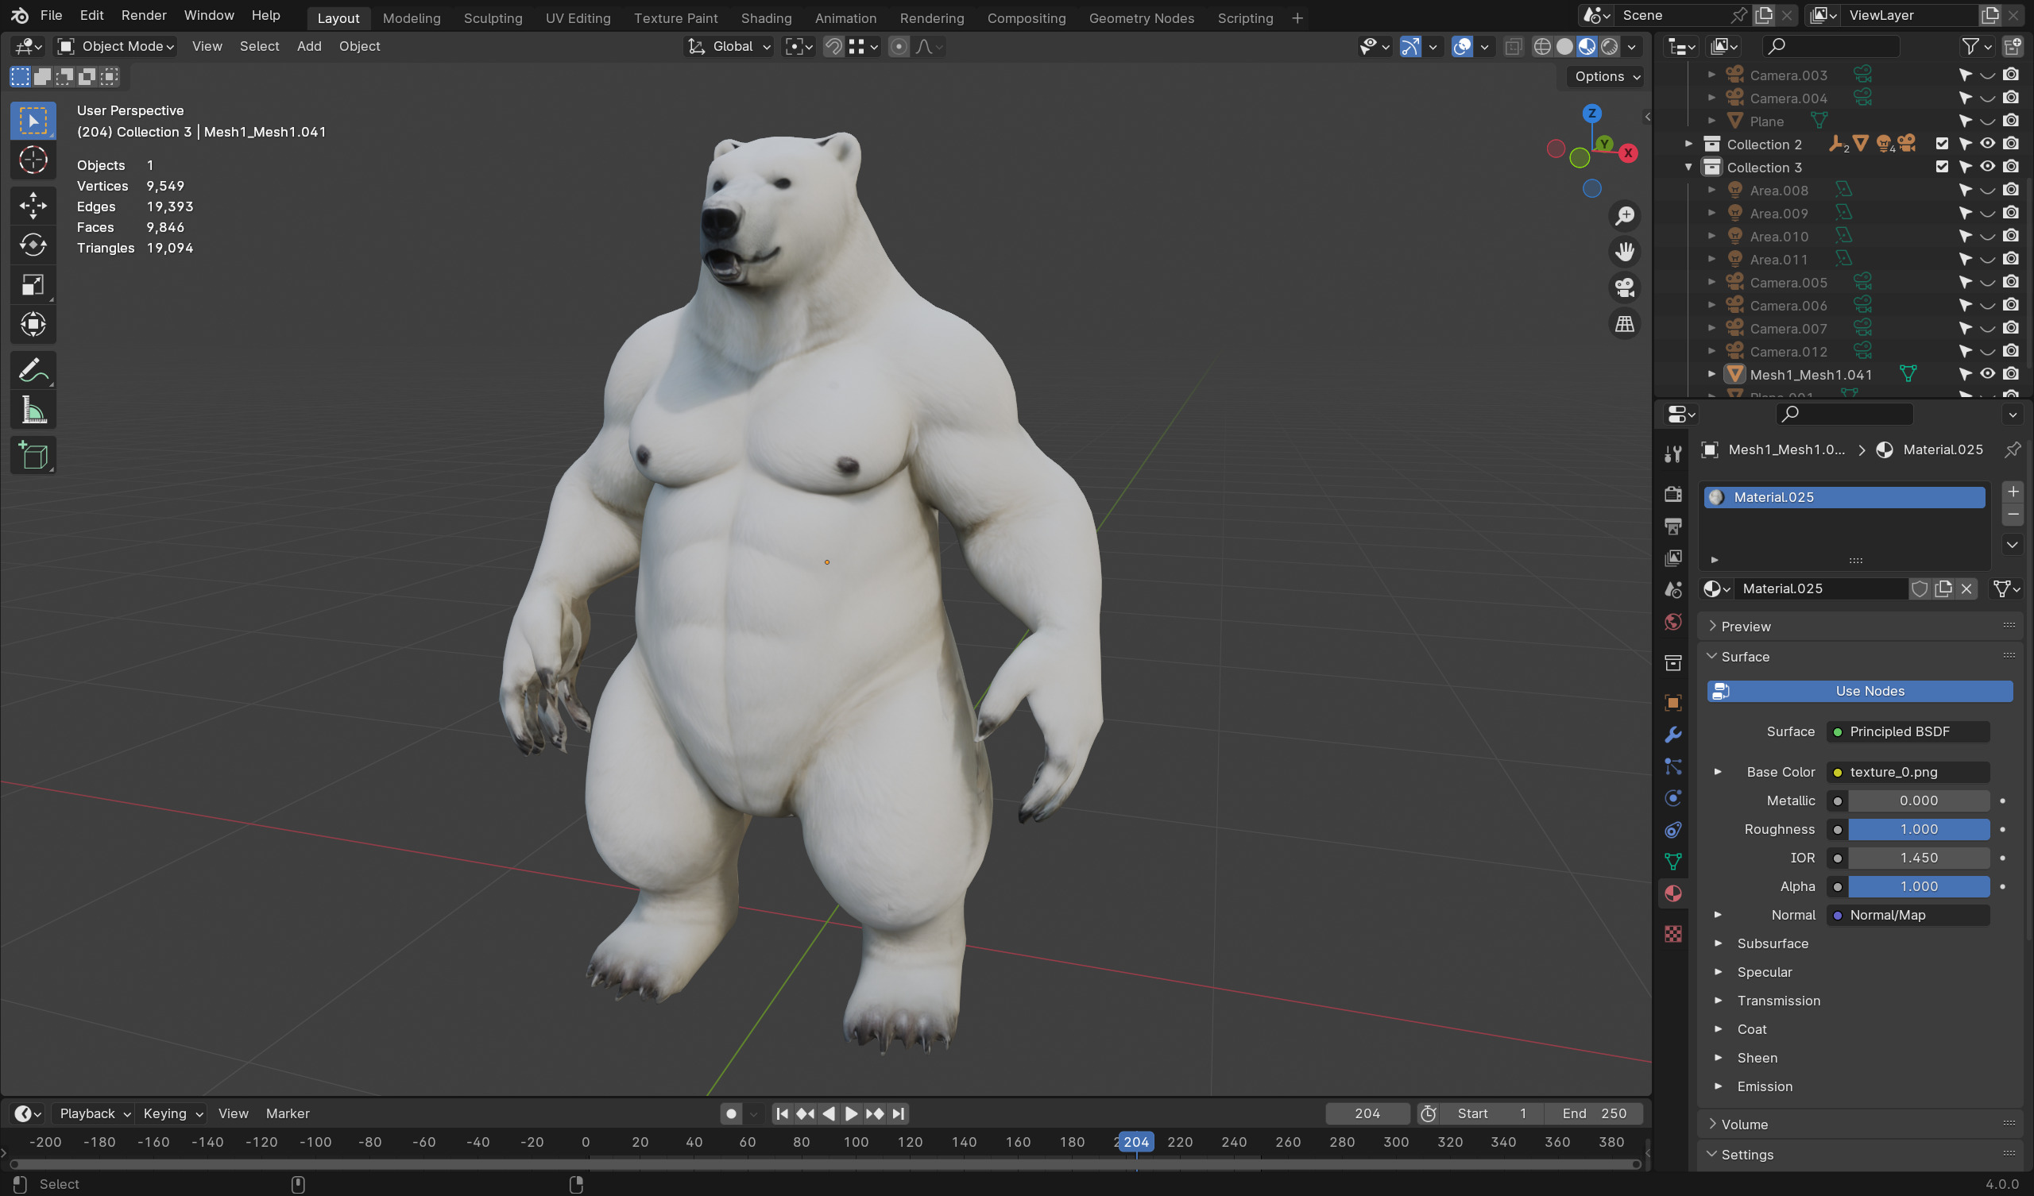Click the Normal/Map button
Screen dimensions: 2034x1196
1908,916
